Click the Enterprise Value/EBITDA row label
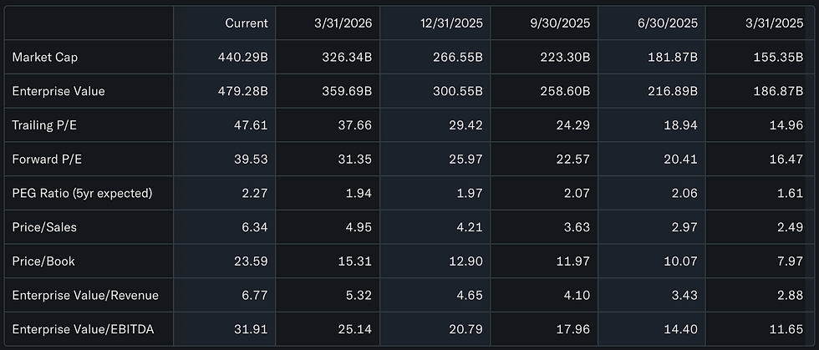This screenshot has width=819, height=350. (83, 330)
